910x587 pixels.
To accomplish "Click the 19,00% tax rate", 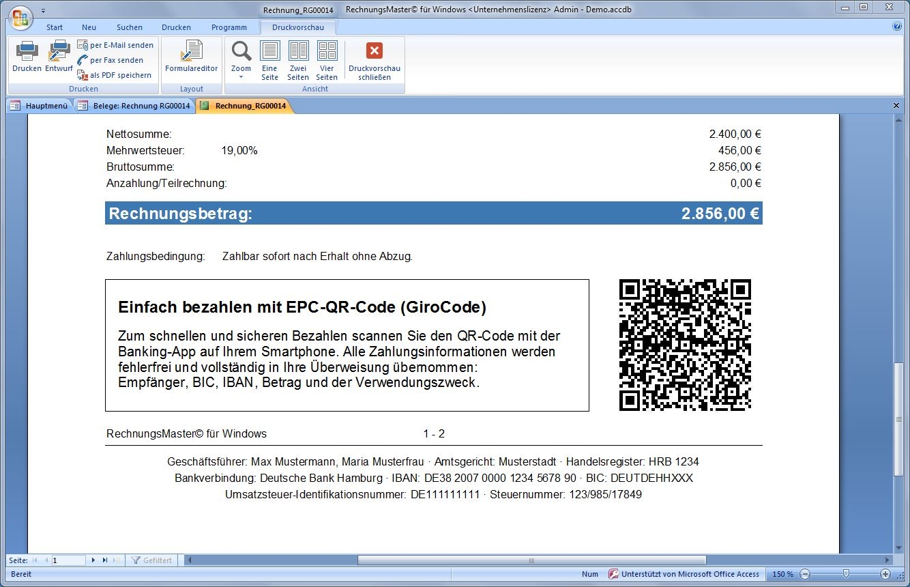I will 239,151.
